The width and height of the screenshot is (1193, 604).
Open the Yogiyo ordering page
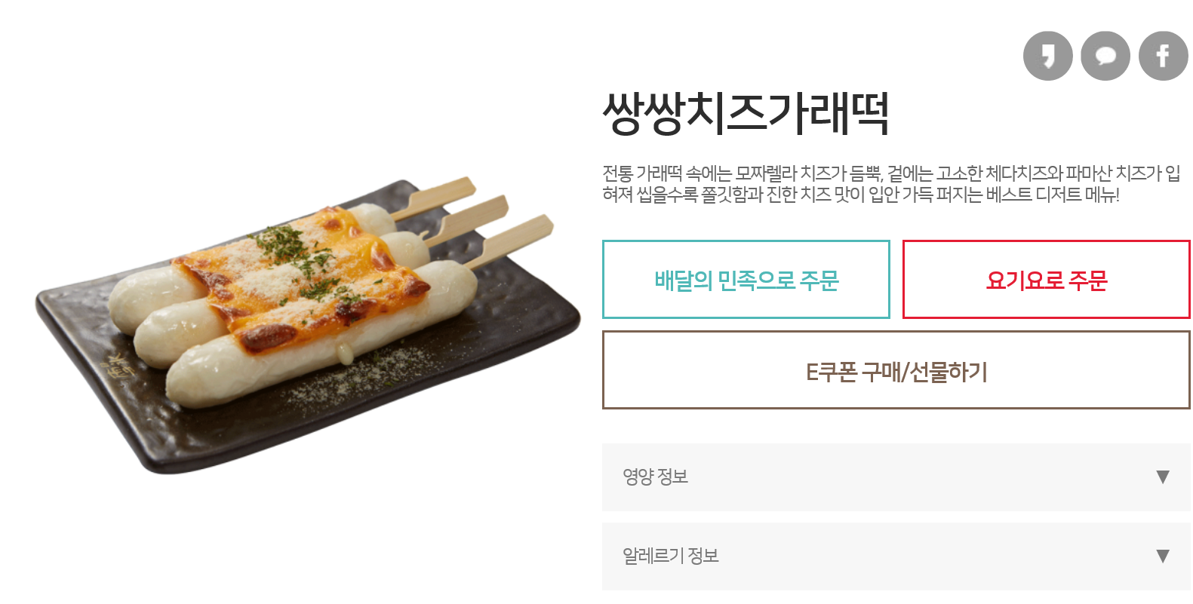tap(1046, 278)
